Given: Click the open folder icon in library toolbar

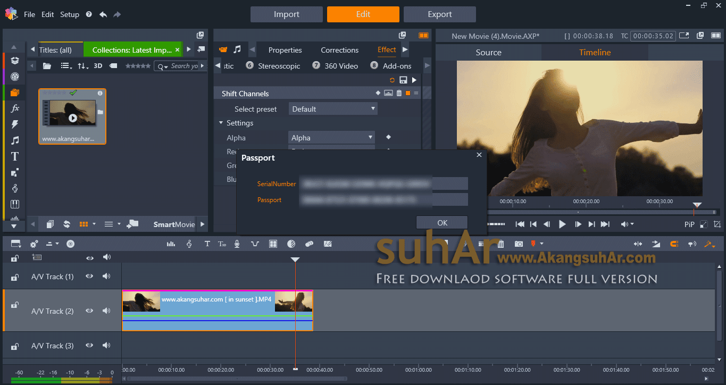Looking at the screenshot, I should (x=47, y=66).
